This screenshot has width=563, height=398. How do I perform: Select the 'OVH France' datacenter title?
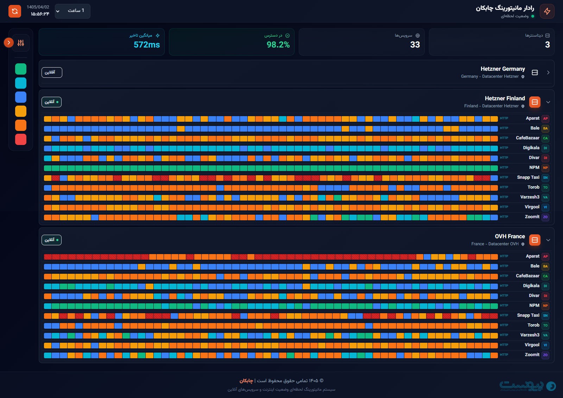click(510, 236)
